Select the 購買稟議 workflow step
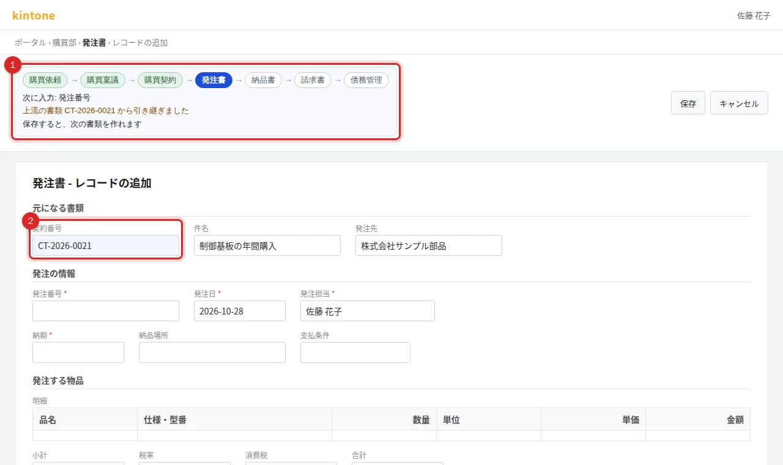The image size is (783, 465). (103, 80)
